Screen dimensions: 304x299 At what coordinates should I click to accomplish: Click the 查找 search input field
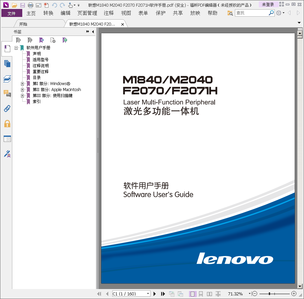252,13
